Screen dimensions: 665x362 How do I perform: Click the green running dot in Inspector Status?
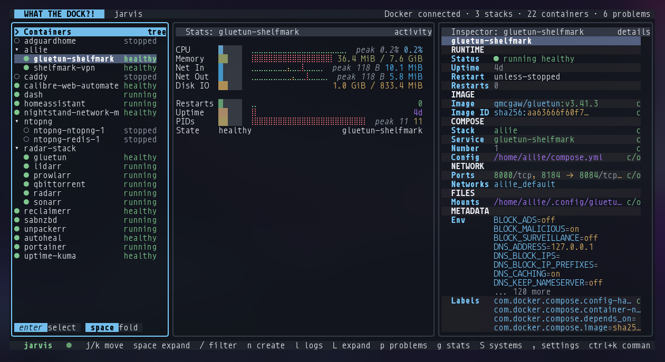pos(496,59)
